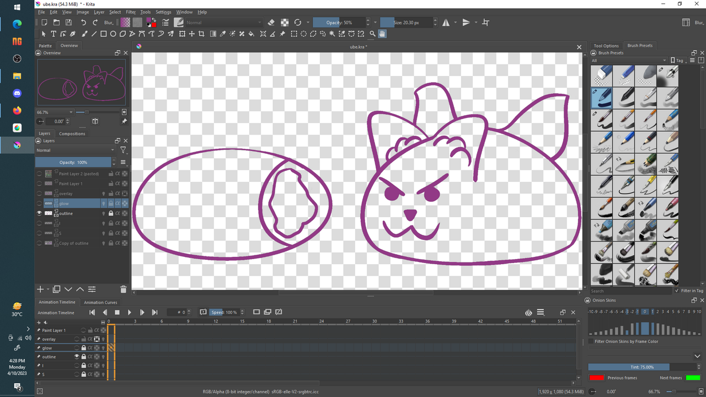Toggle outline visibility in timeline row

(77, 357)
